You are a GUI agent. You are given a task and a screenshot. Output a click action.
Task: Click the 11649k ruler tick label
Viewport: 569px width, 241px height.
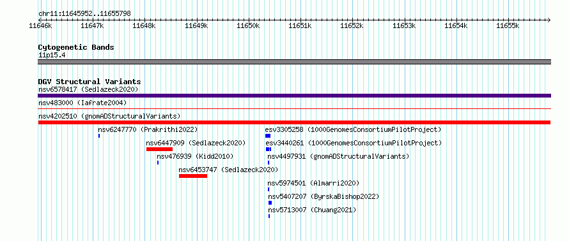(197, 26)
